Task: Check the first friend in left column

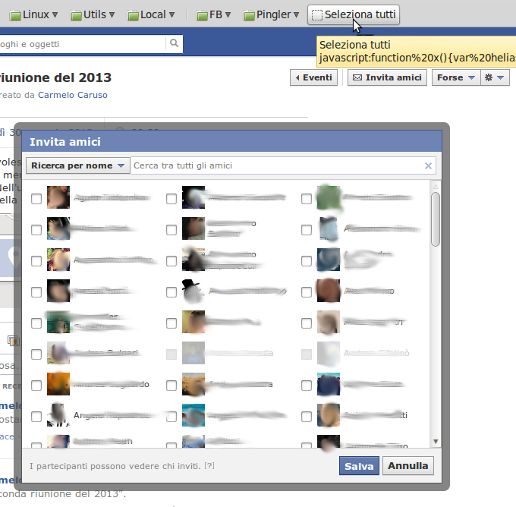Action: [x=36, y=199]
